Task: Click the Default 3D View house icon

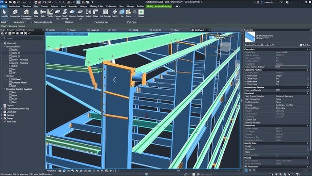Action: pyautogui.click(x=69, y=2)
